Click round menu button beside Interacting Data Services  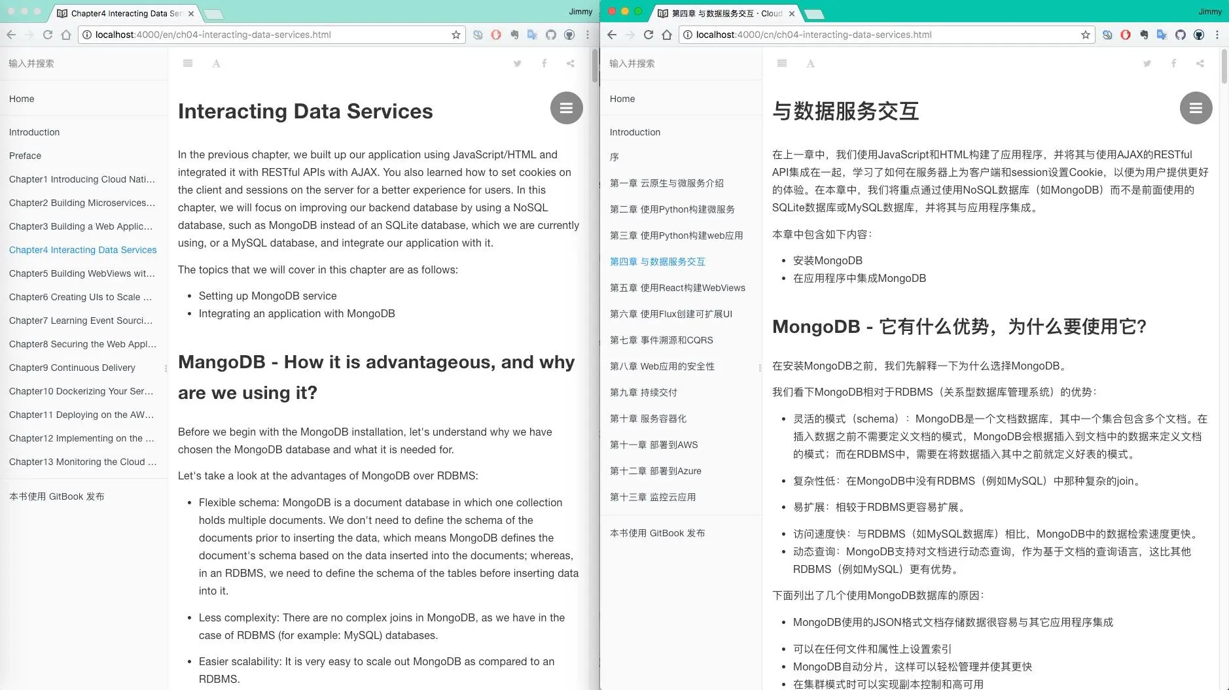point(567,108)
